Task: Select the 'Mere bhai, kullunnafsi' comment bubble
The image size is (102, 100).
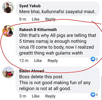Action: [x=58, y=9]
